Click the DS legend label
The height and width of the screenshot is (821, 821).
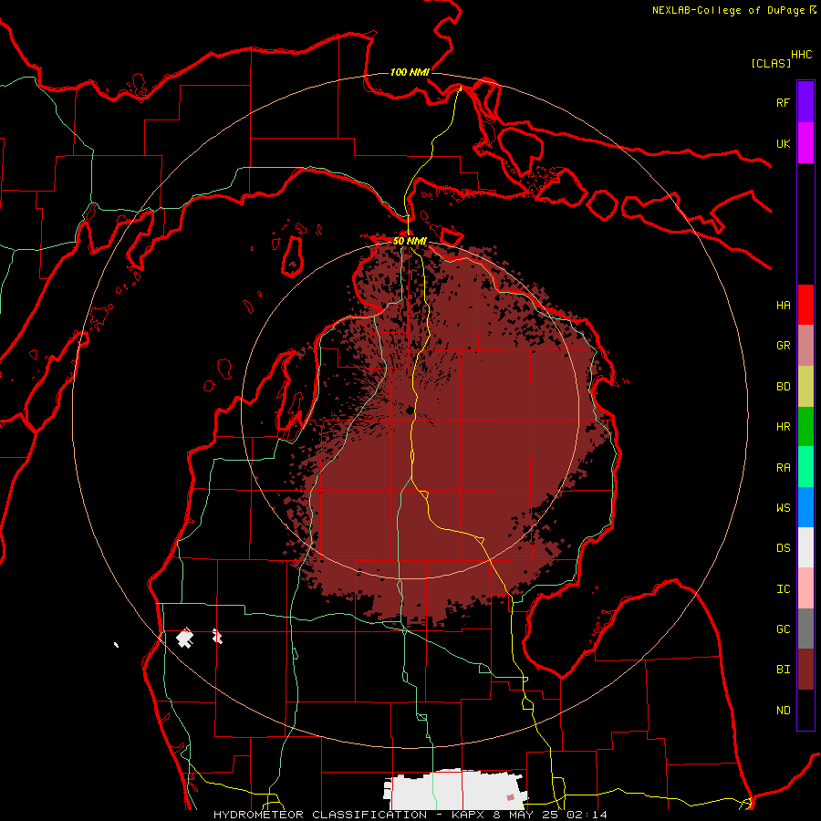tap(783, 548)
